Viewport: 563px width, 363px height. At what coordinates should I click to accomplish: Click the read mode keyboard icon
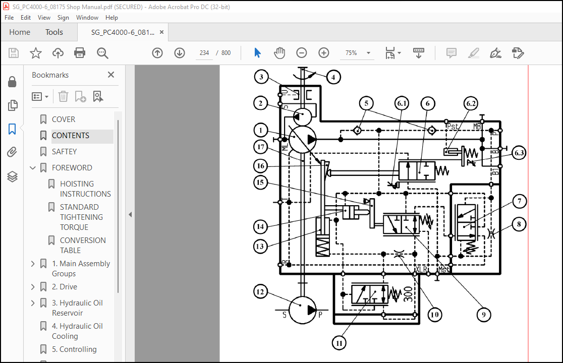point(419,53)
